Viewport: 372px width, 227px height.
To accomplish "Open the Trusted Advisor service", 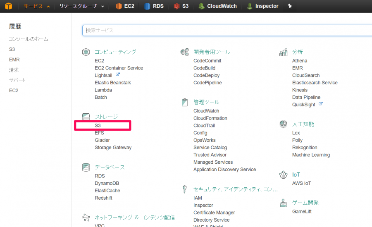I will (x=210, y=155).
